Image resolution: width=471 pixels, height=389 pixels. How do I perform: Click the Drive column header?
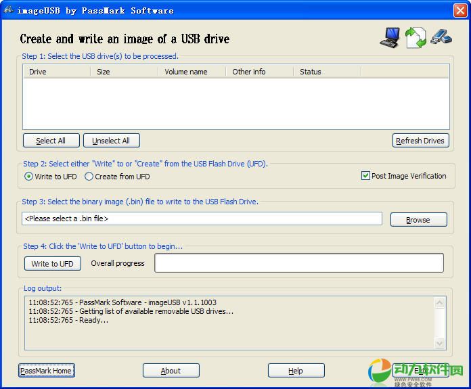click(56, 72)
